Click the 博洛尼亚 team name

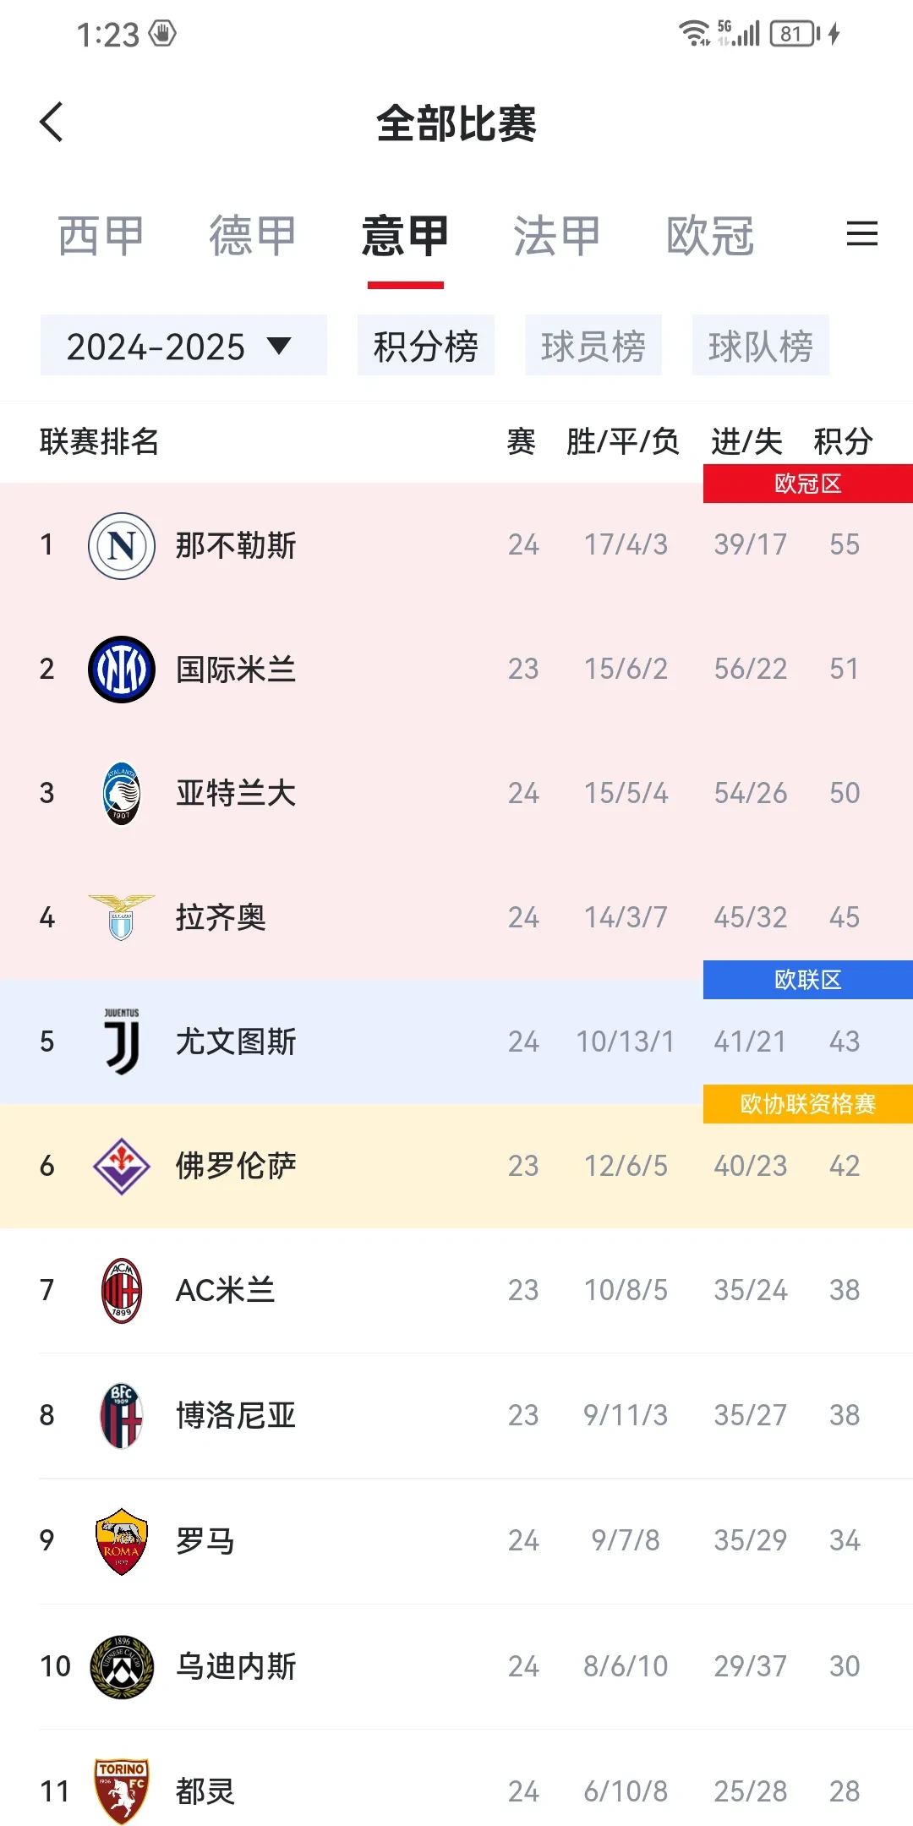(238, 1415)
